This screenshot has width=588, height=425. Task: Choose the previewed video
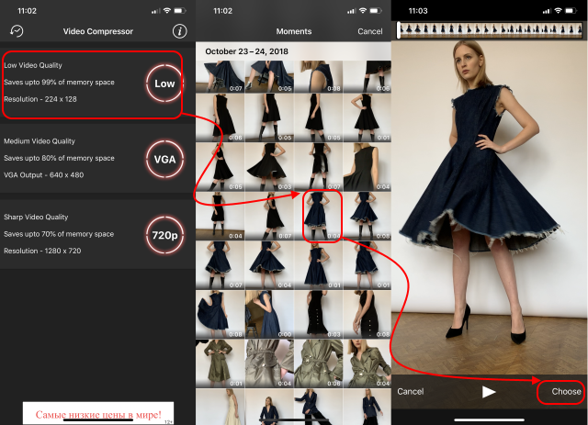pos(566,392)
